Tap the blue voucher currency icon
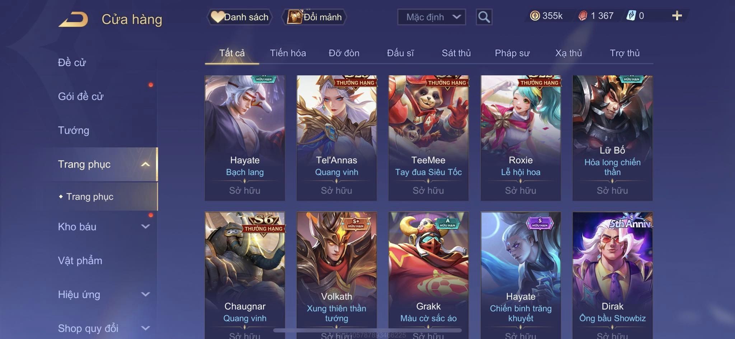 pyautogui.click(x=631, y=16)
